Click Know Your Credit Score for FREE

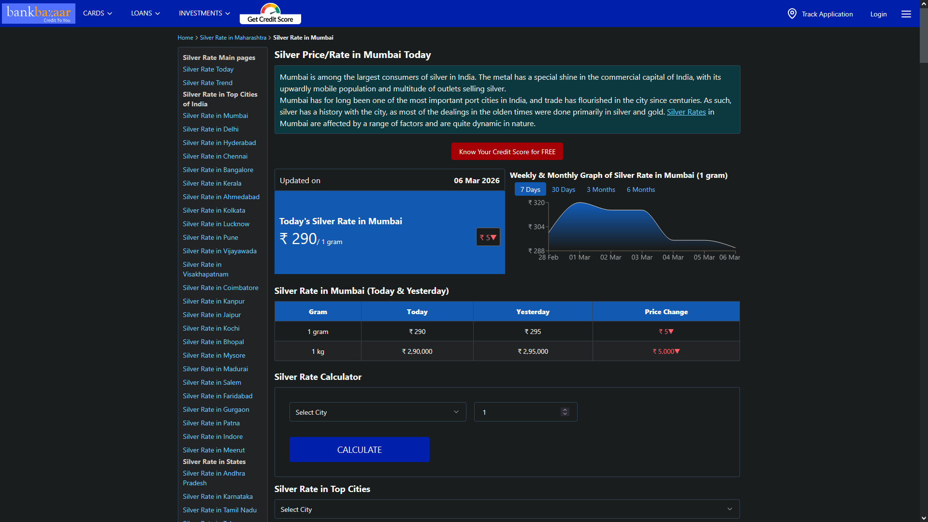[507, 152]
